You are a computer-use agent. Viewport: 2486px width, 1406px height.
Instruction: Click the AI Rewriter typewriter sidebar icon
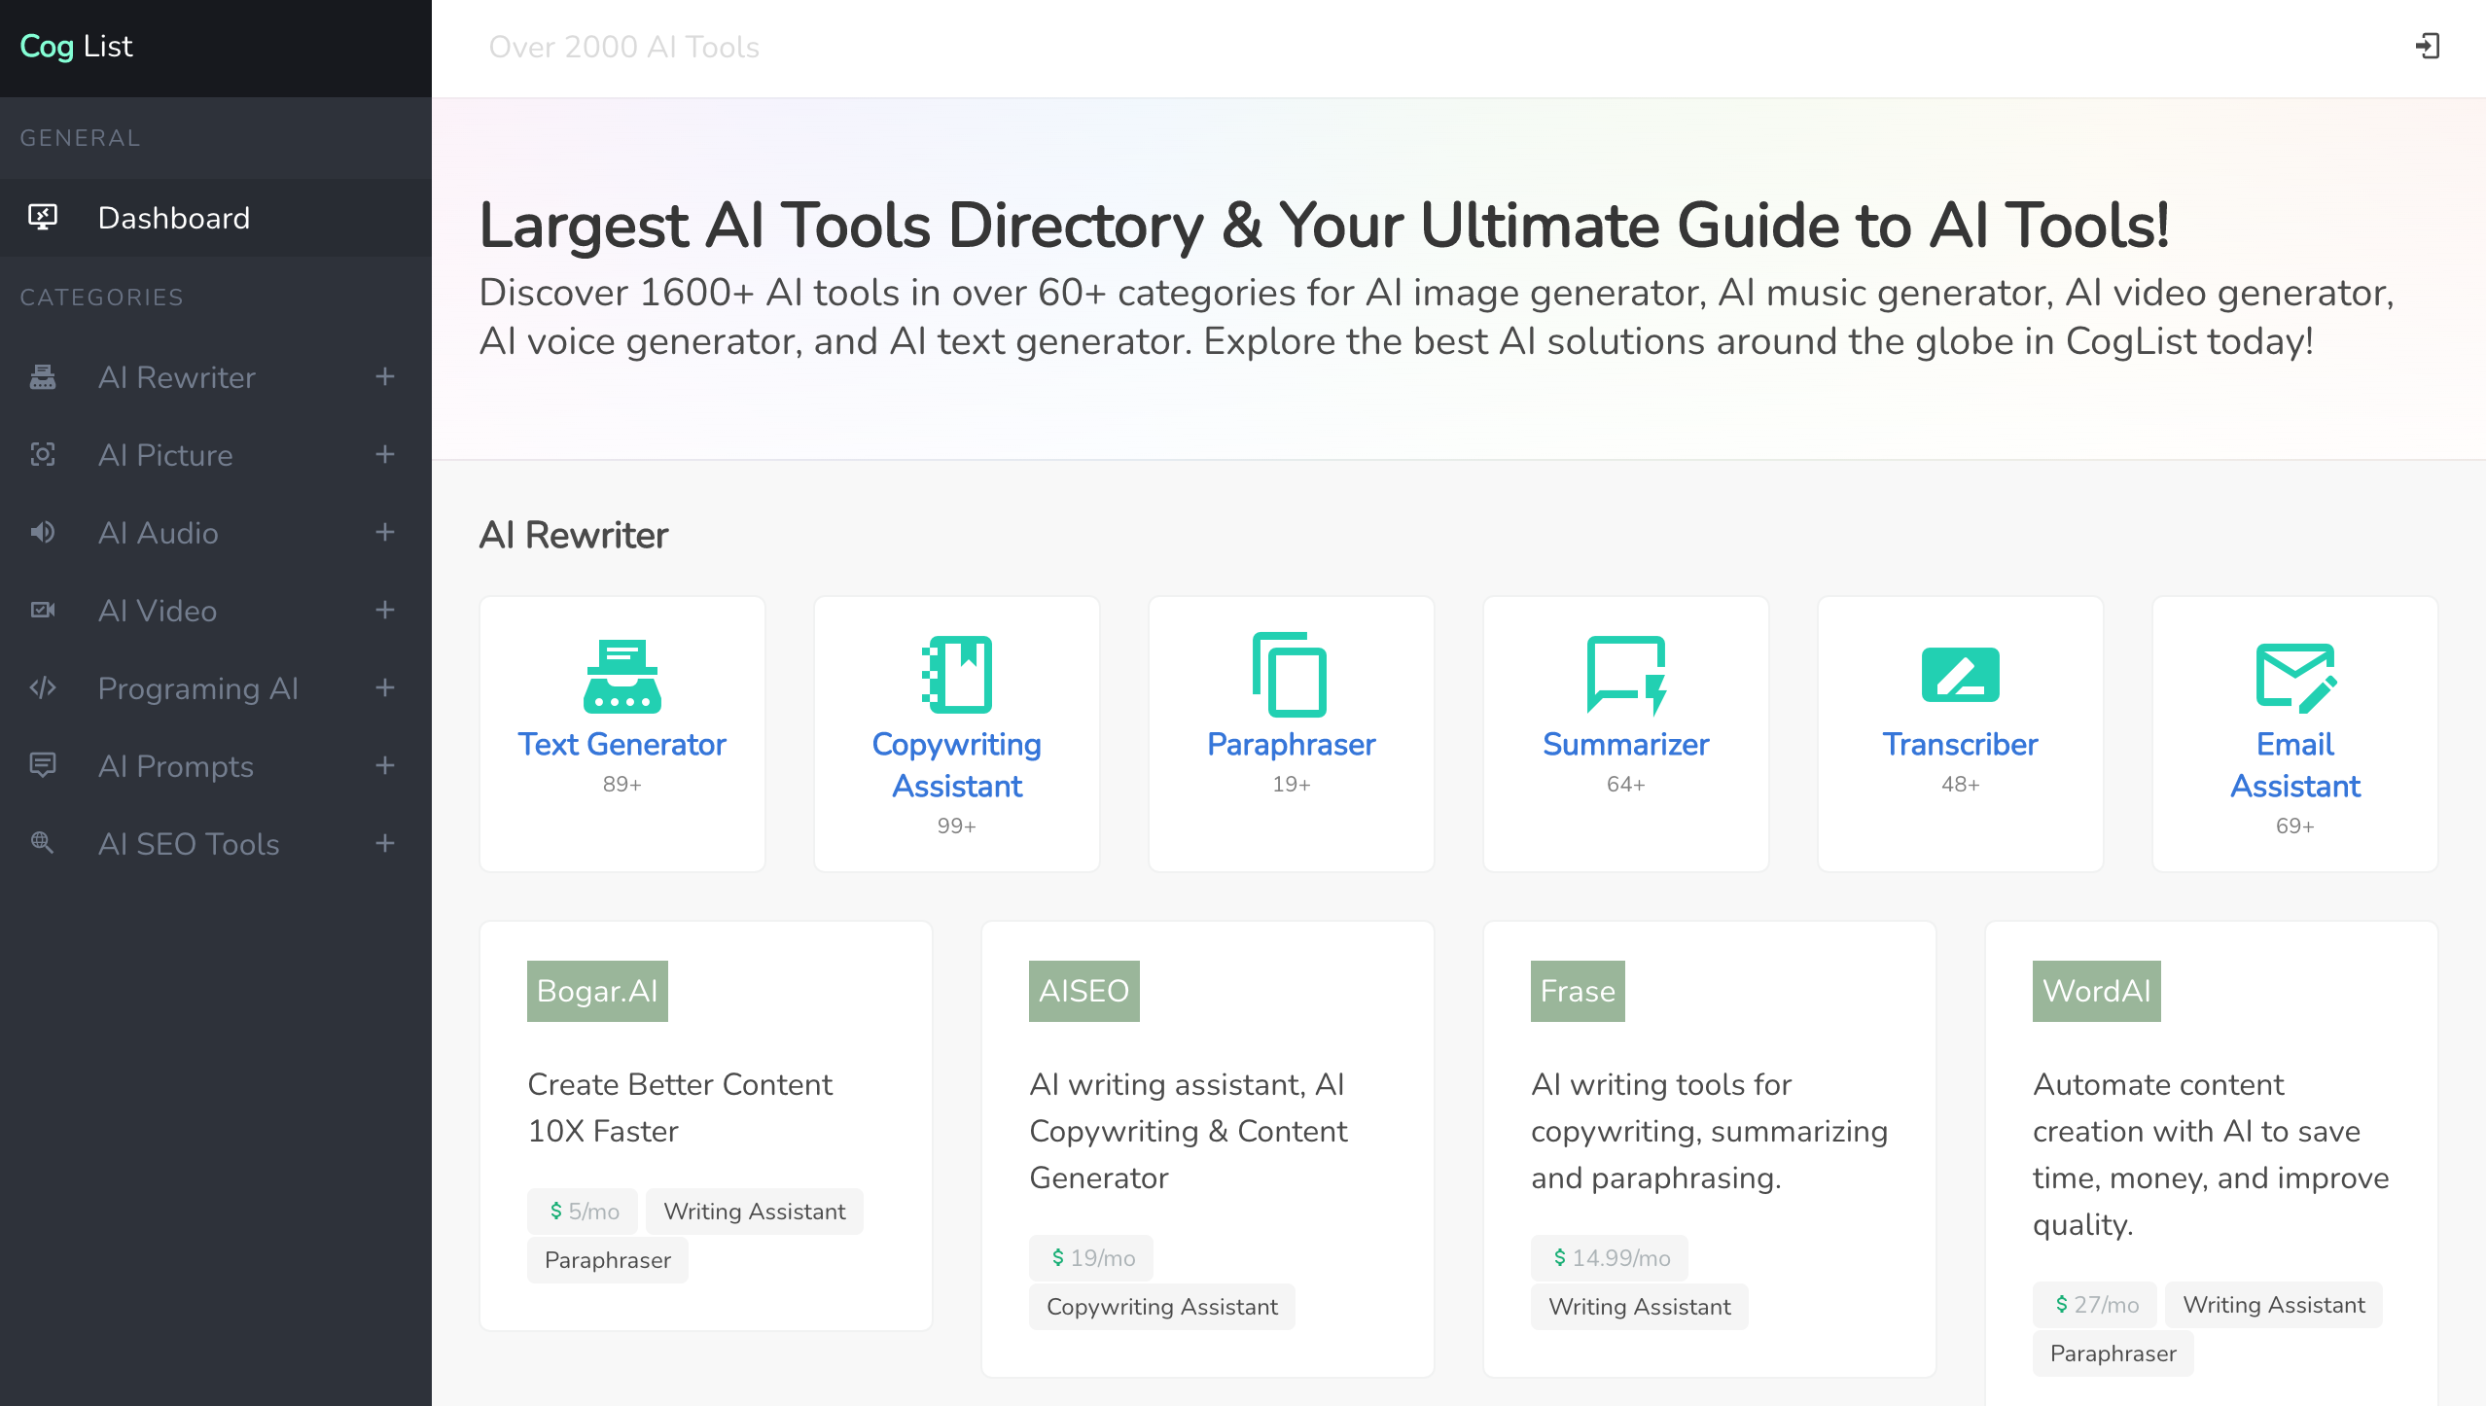[43, 376]
